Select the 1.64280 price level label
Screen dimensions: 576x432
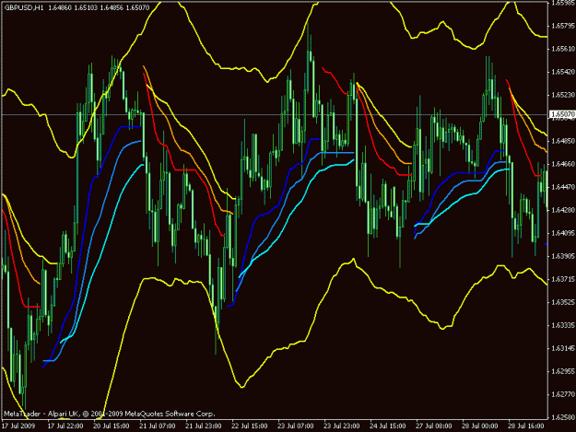click(x=563, y=210)
